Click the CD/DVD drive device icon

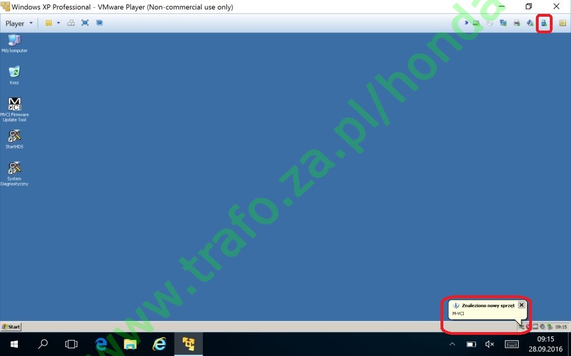click(x=490, y=23)
